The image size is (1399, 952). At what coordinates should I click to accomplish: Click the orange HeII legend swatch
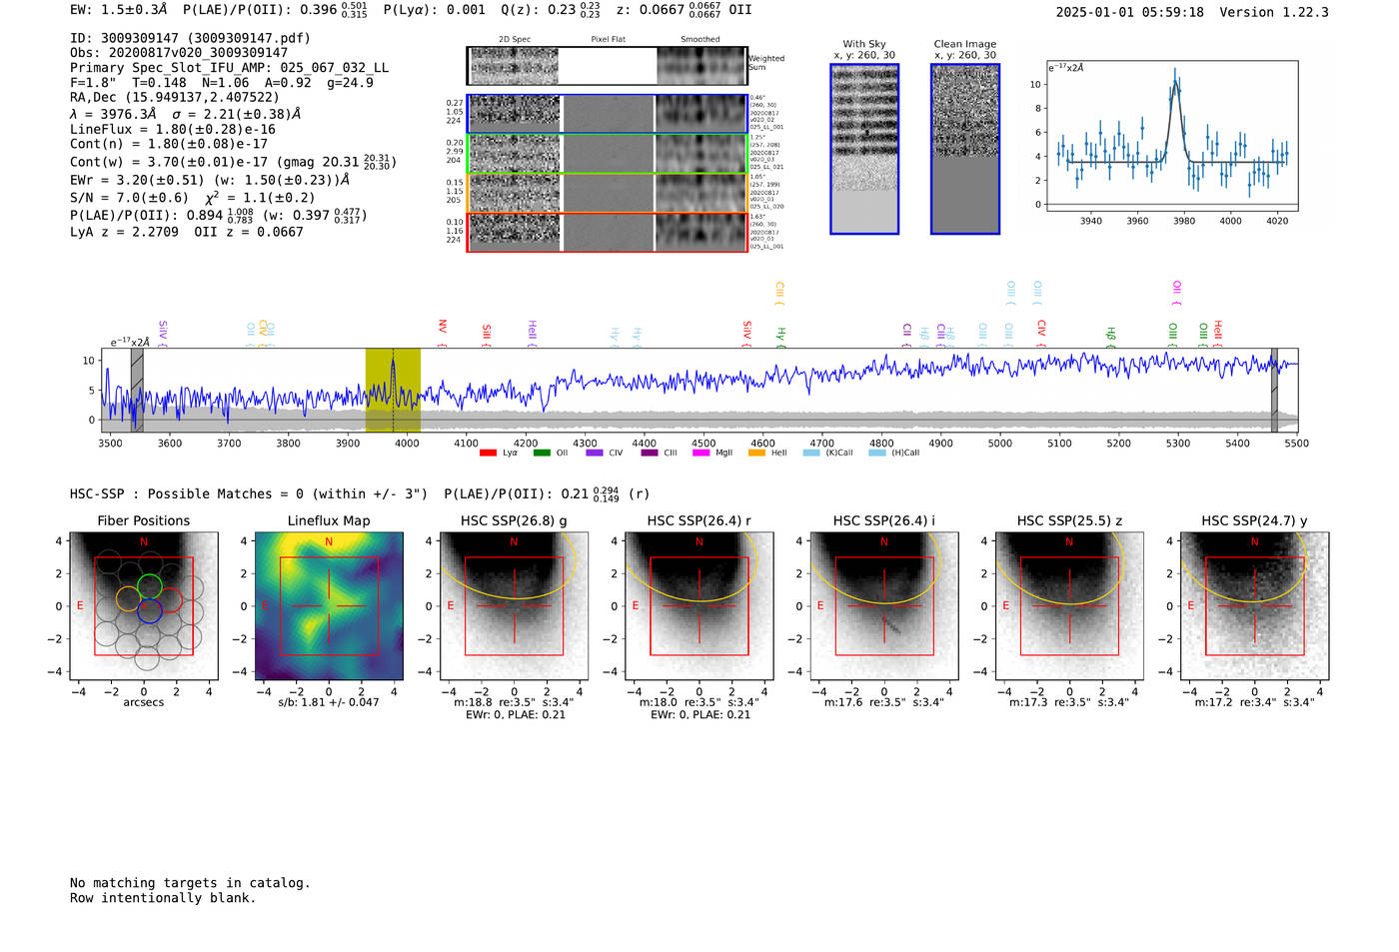[756, 454]
